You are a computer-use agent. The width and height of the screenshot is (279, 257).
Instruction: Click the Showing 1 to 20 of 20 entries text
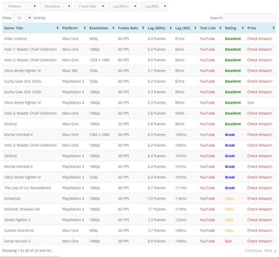(x=27, y=250)
